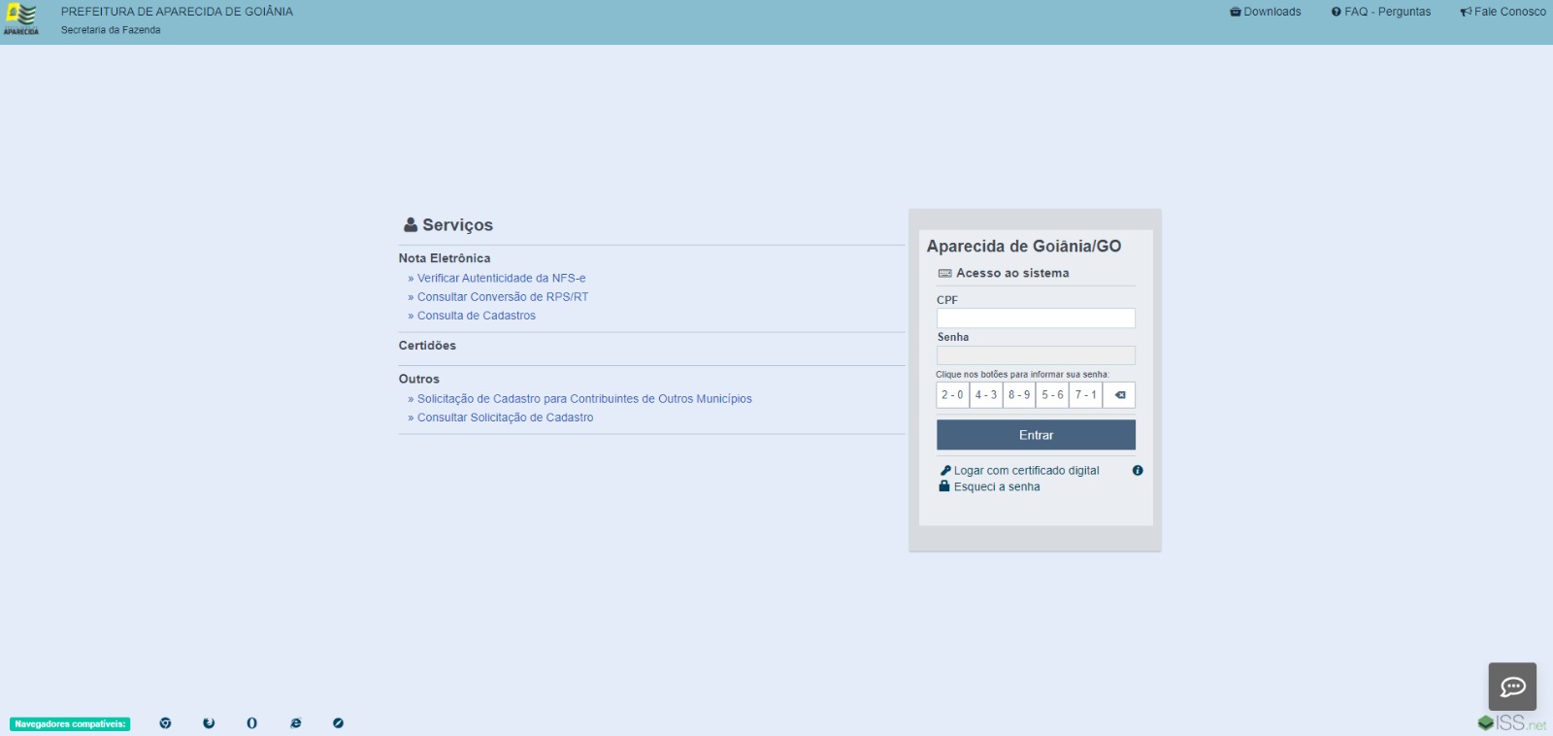This screenshot has height=736, width=1553.
Task: Click the '5 - 6' keypad button
Action: [1052, 395]
